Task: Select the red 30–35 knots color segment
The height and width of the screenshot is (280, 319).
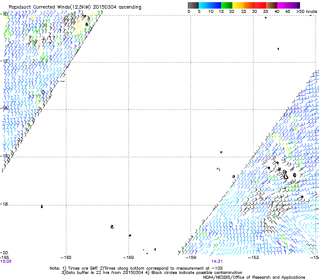Action: (x=260, y=5)
